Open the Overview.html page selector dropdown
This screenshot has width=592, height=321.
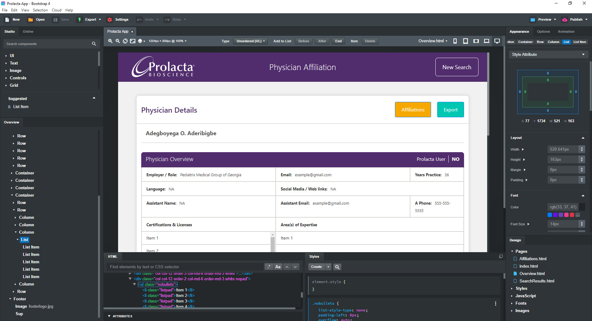click(x=433, y=41)
